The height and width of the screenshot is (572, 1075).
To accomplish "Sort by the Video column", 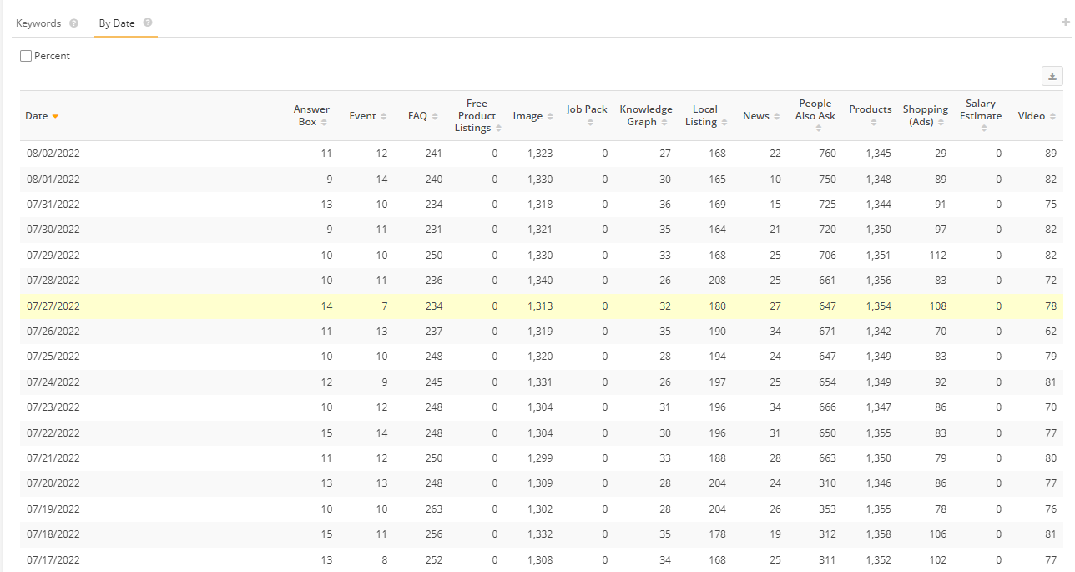I will click(1037, 116).
